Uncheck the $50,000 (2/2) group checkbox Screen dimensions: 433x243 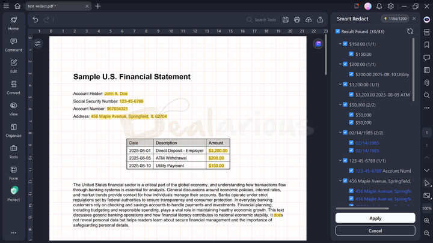click(x=345, y=104)
